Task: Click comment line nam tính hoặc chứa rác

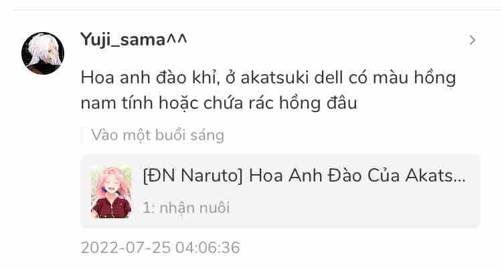Action: coord(219,103)
